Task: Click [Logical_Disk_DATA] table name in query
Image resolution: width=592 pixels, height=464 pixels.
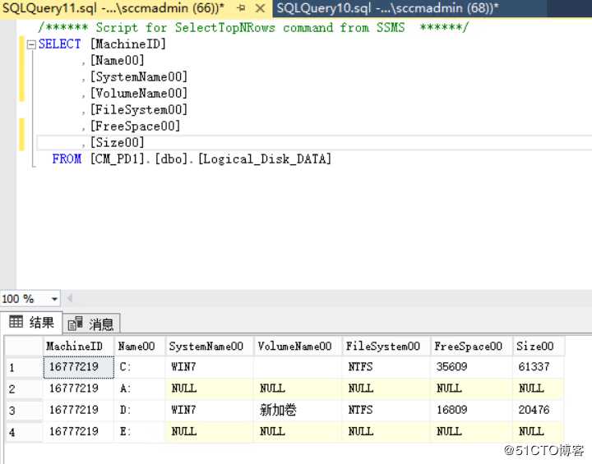Action: (x=265, y=158)
